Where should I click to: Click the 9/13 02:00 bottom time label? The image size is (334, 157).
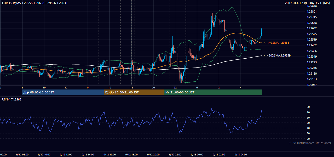pos(219,155)
